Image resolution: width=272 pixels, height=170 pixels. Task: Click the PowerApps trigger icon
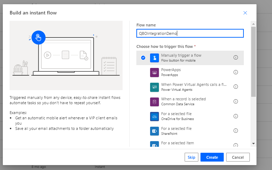pyautogui.click(x=154, y=73)
